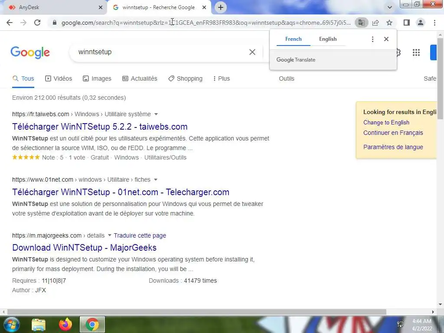Select the Tous search filter
This screenshot has width=444, height=333.
[x=23, y=79]
